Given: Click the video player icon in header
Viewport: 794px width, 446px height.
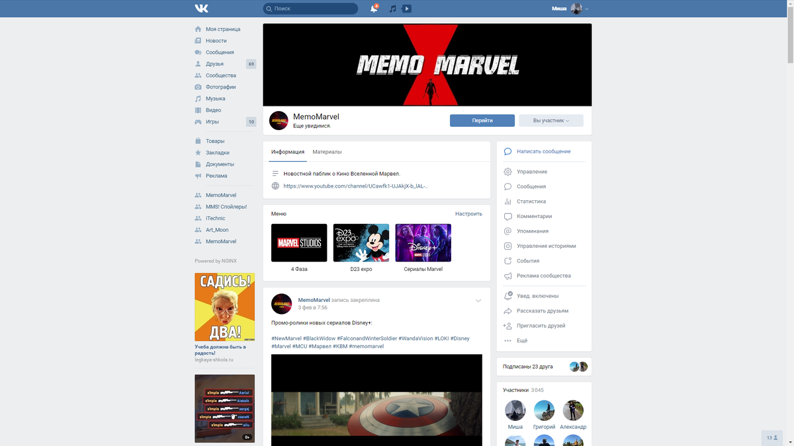Looking at the screenshot, I should 407,9.
